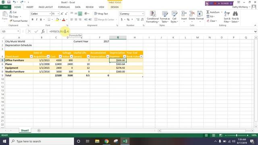Click the Redo arrow icon

(x=22, y=2)
